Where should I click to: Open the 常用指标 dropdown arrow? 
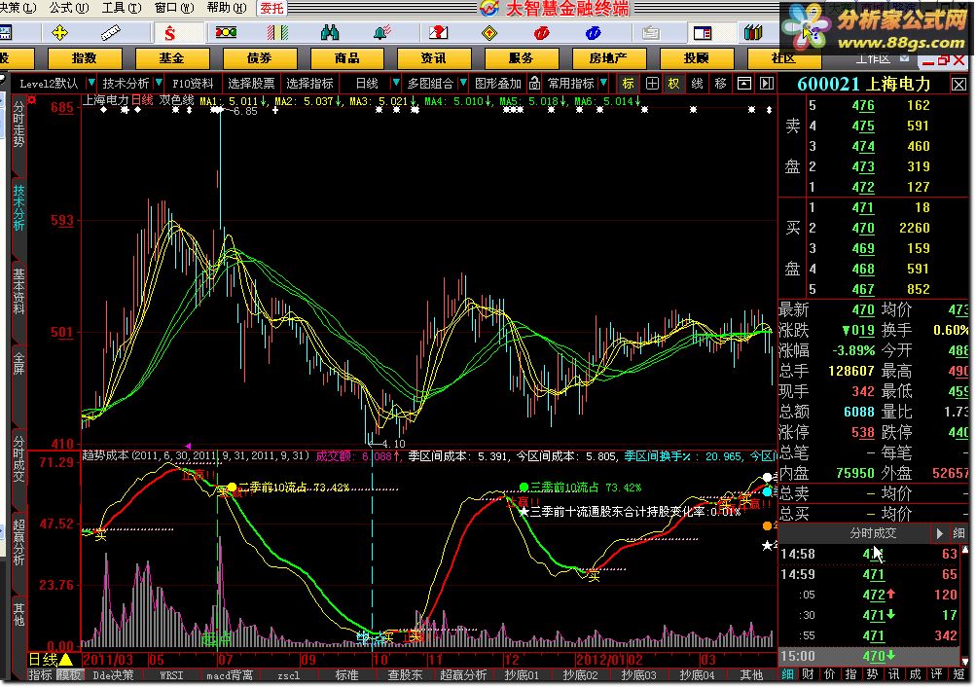coord(603,82)
